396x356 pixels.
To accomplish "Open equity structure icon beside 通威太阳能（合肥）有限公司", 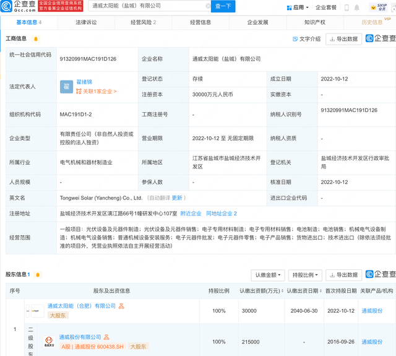I will point(121,306).
